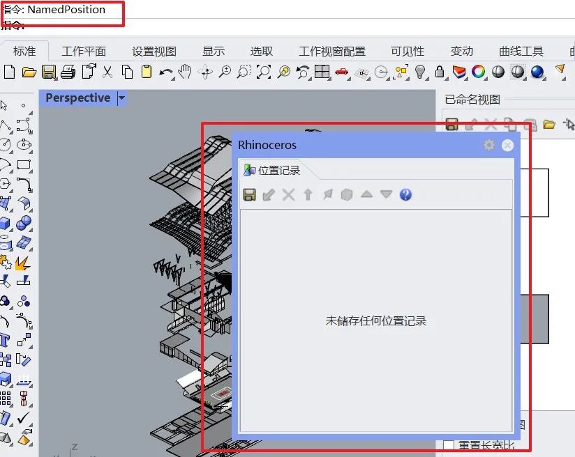
Task: Click the Zoom window icon
Action: [x=244, y=72]
